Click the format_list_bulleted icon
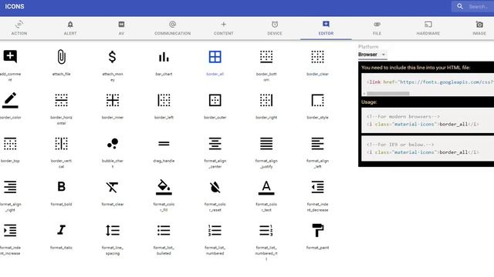Screen dimensions: 494x277 coord(164,230)
